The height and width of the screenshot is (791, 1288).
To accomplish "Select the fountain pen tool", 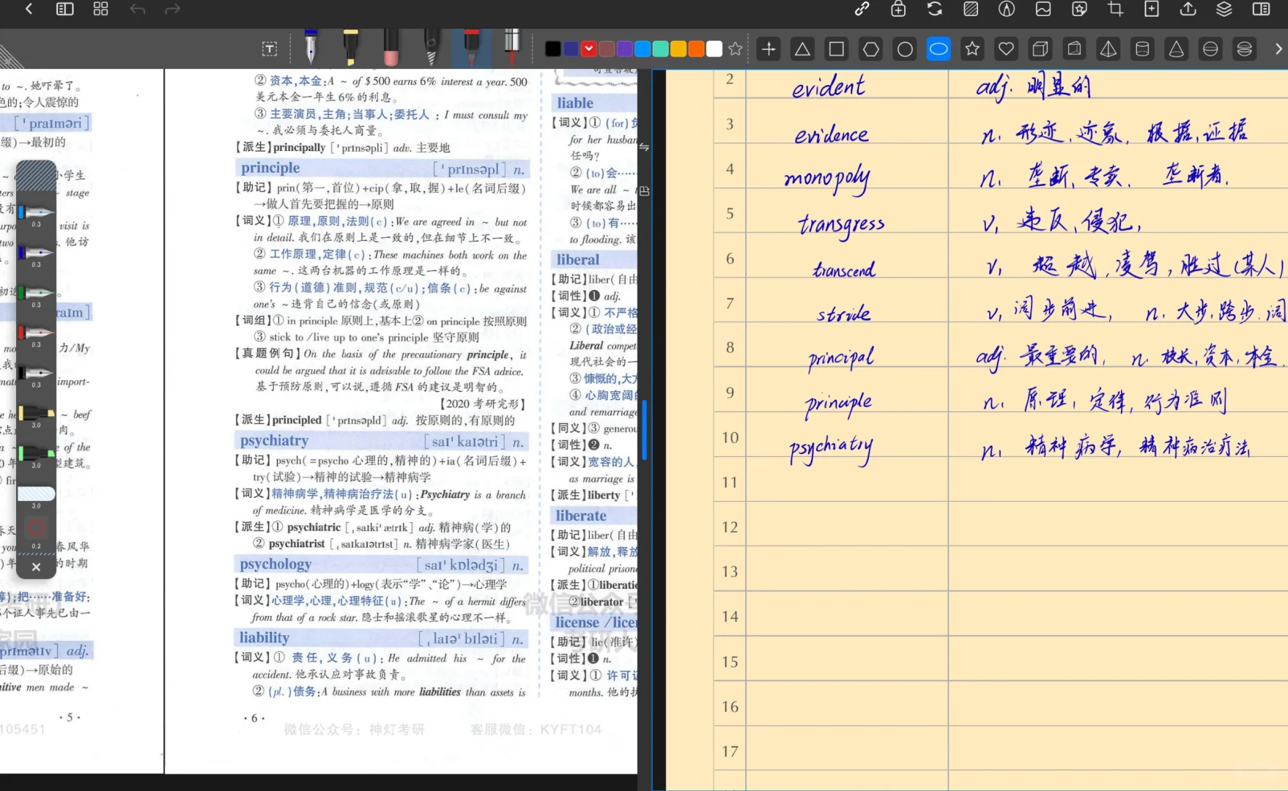I will click(311, 49).
